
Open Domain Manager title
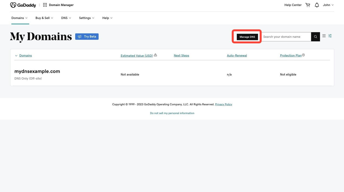point(61,5)
